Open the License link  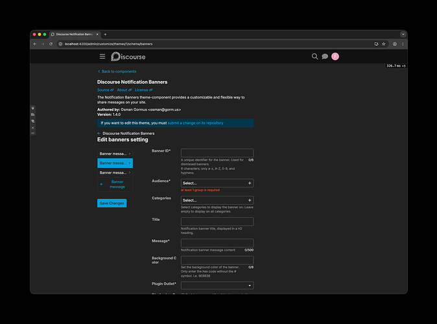(143, 90)
